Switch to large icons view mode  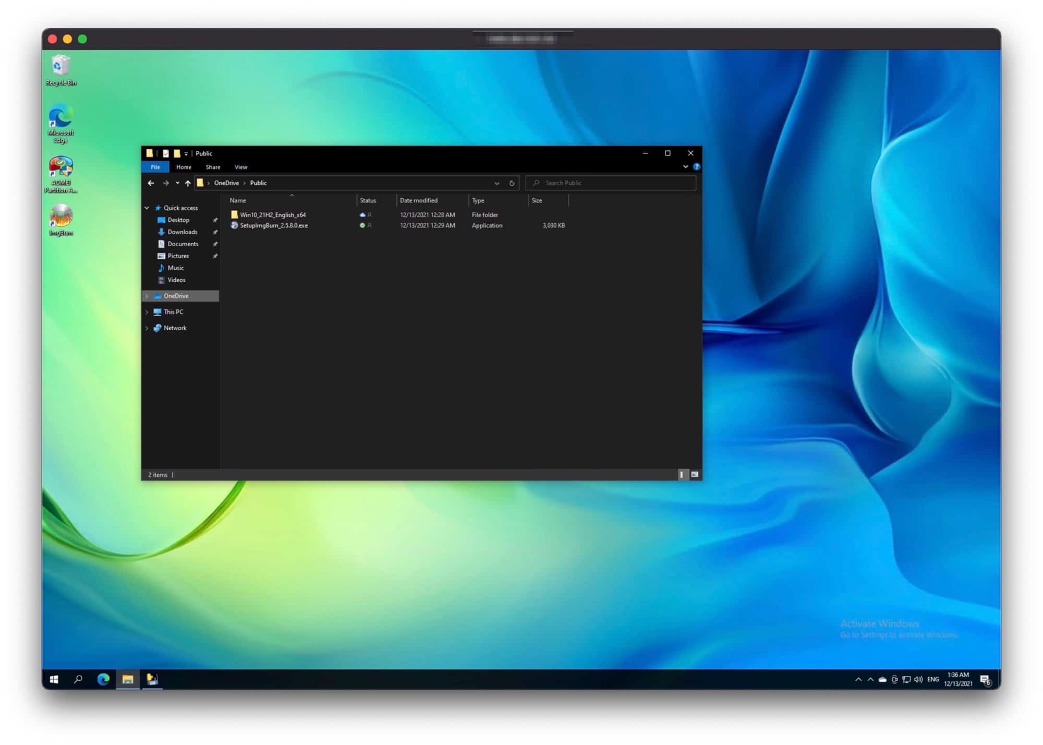pyautogui.click(x=695, y=475)
